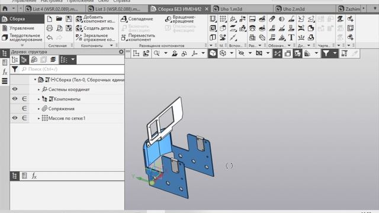
Task: Toggle the first tree view mode button
Action: click(15, 60)
